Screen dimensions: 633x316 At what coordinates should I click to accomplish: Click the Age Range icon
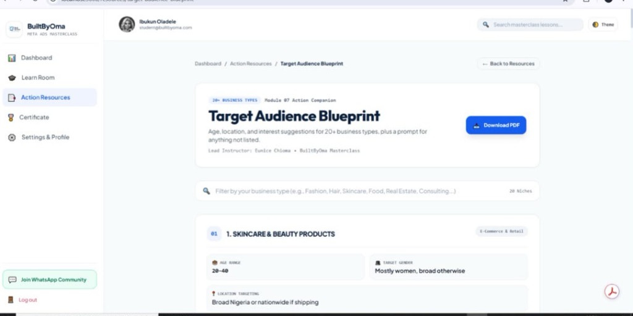tap(215, 263)
